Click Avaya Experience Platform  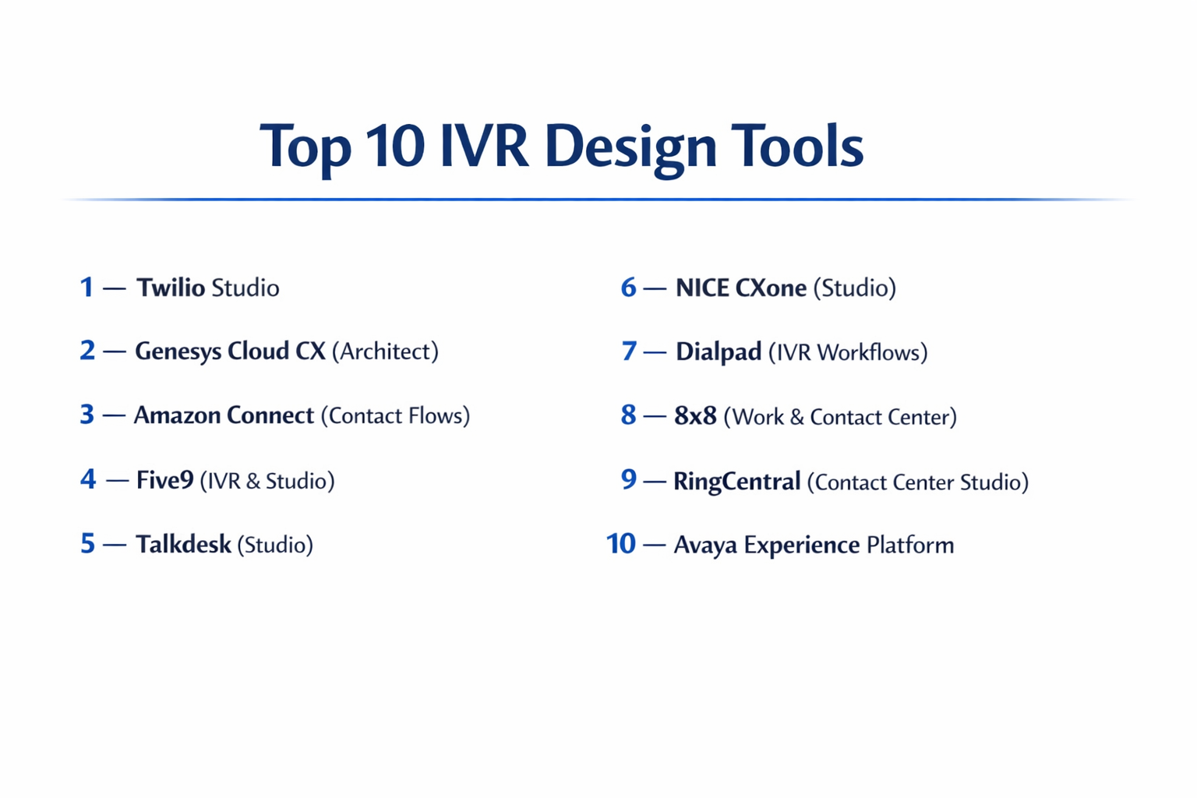[x=813, y=545]
